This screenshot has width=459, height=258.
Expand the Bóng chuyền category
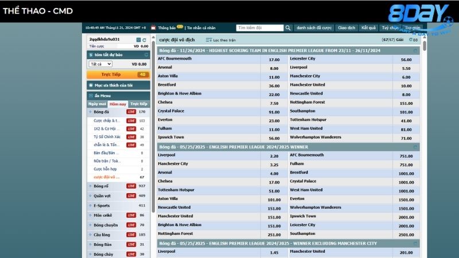click(90, 225)
